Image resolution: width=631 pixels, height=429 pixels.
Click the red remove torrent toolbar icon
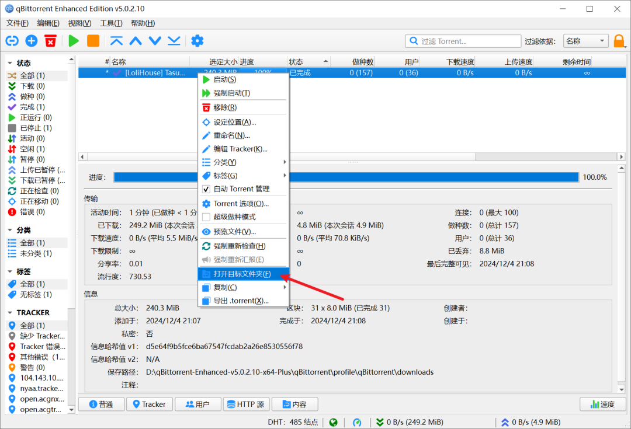tap(50, 41)
